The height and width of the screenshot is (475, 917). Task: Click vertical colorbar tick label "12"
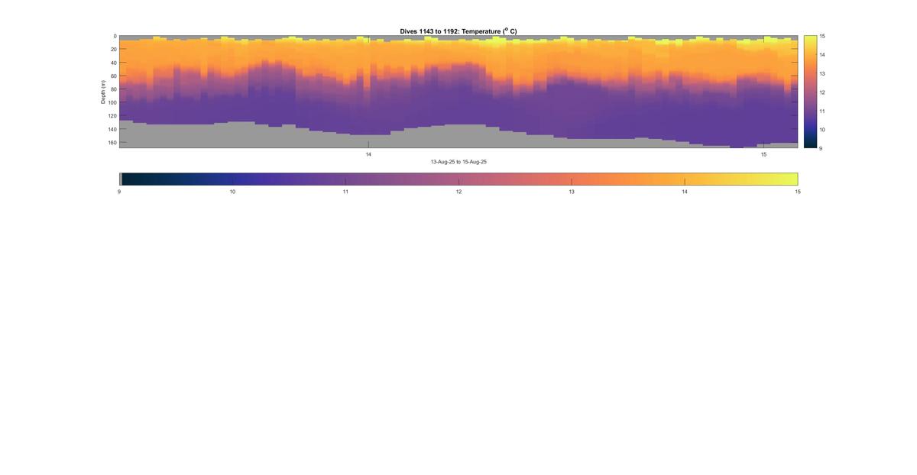pos(823,92)
